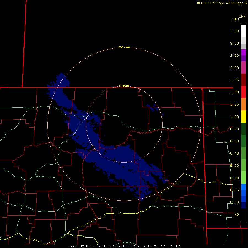Screen dimensions: 248x248
Task: Click the bright red legend band at 1.50
Action: [x=243, y=92]
